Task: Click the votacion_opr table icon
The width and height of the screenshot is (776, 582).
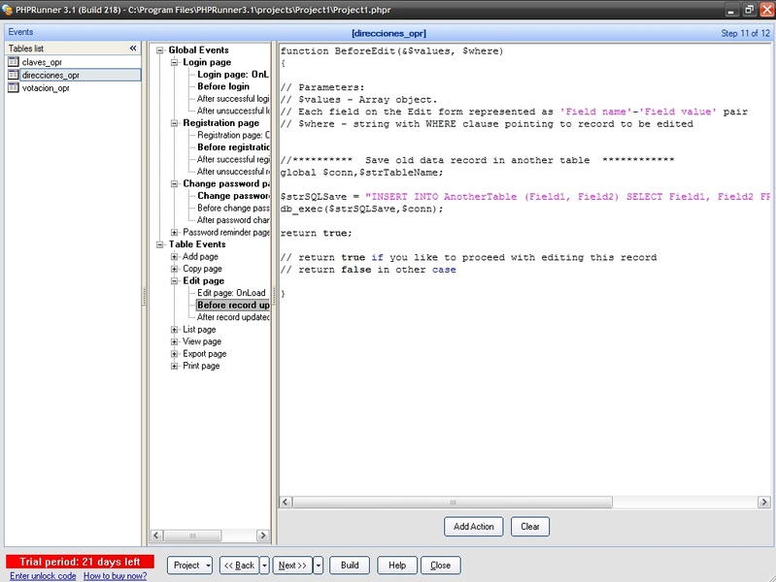Action: [14, 87]
